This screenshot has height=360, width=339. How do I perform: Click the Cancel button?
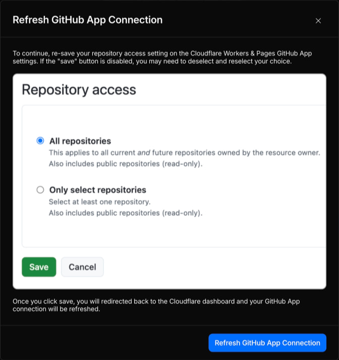point(82,267)
